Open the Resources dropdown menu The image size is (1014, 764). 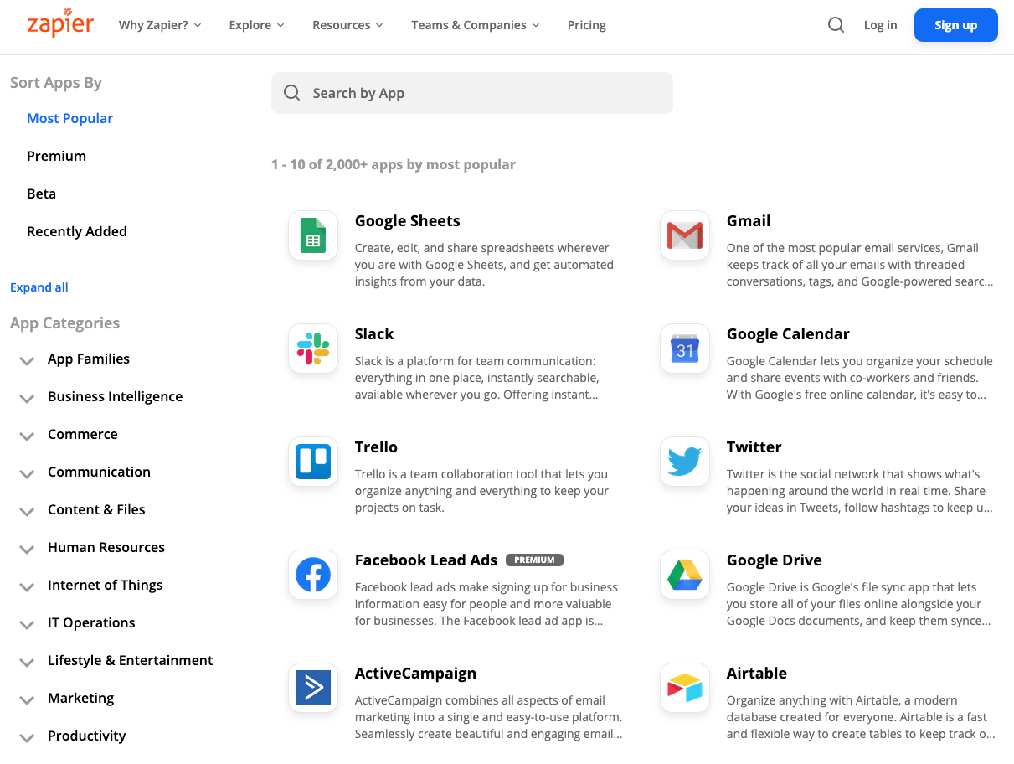tap(347, 25)
